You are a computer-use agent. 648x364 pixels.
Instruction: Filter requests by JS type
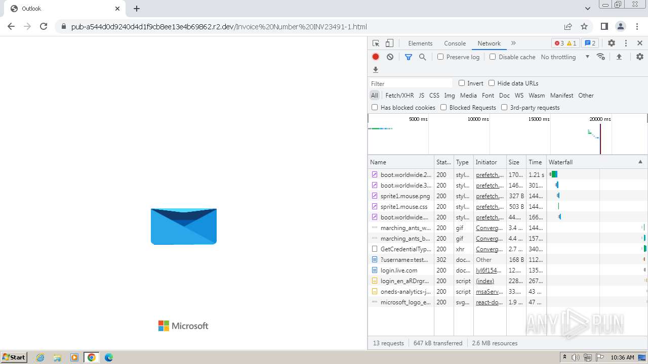[421, 96]
